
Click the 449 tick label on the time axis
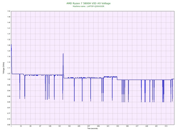coord(147,126)
